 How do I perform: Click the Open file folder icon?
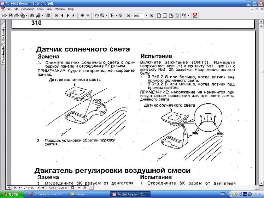pos(4,16)
